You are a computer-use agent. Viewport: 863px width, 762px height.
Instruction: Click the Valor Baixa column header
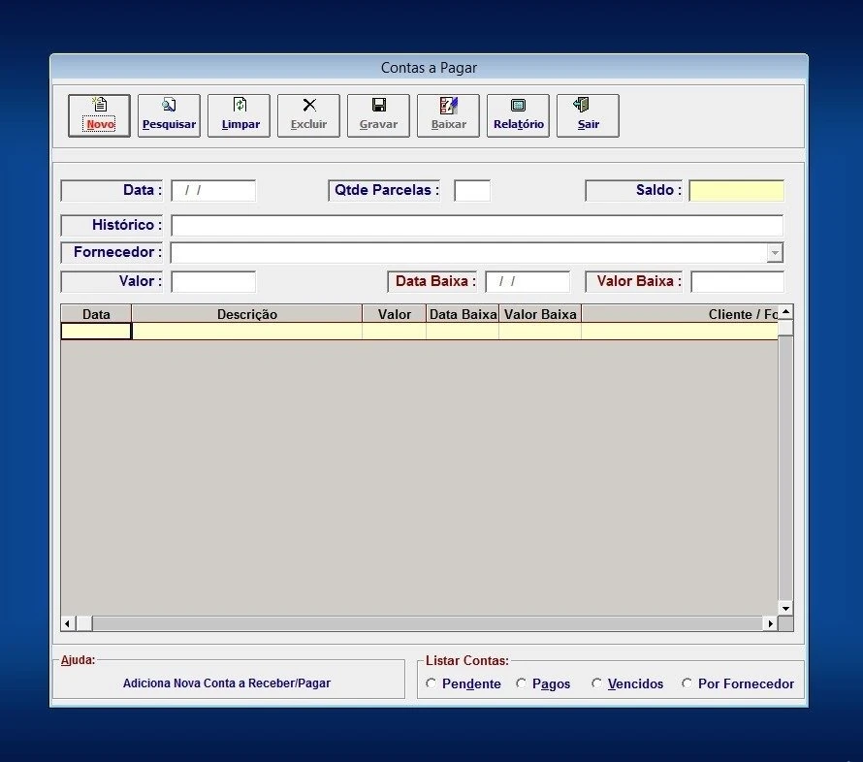[540, 314]
